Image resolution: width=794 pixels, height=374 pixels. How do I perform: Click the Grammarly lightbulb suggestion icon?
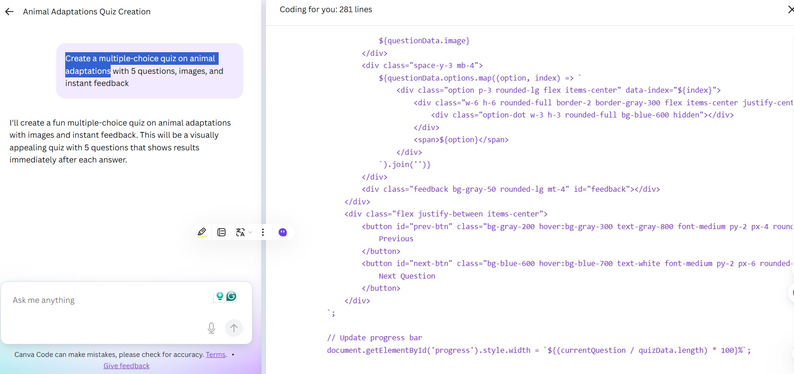click(220, 296)
